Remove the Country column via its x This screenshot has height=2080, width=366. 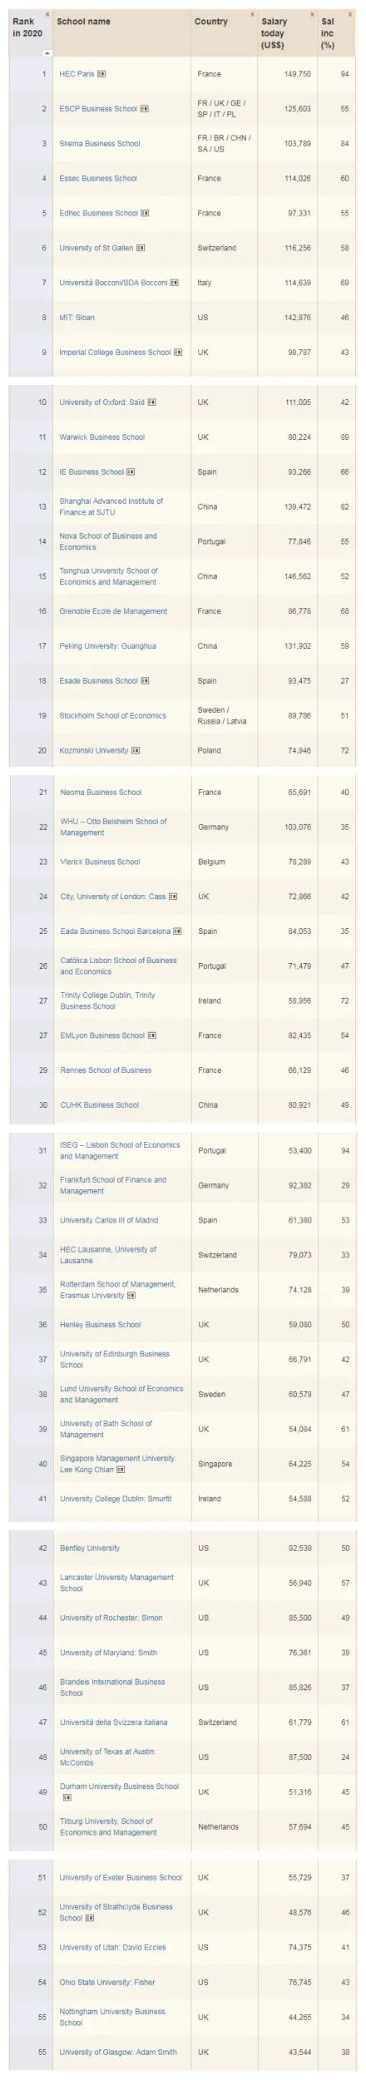(x=253, y=15)
